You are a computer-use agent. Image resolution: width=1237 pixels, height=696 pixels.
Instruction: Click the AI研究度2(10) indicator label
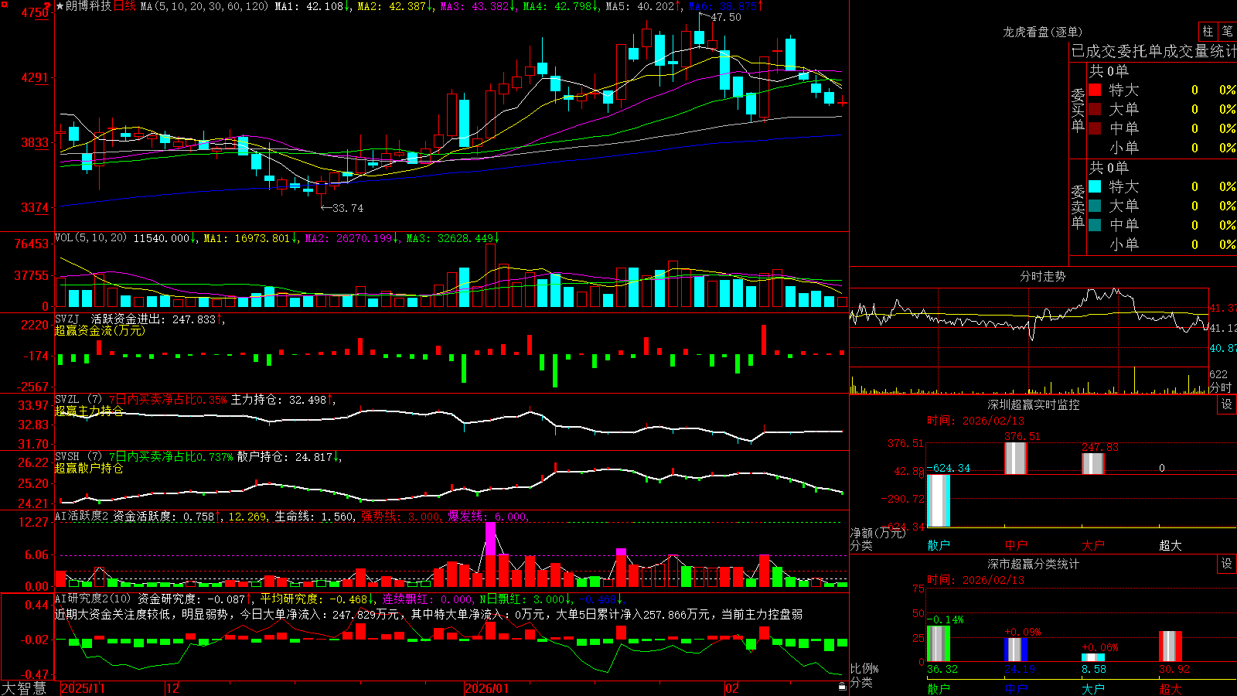point(93,599)
